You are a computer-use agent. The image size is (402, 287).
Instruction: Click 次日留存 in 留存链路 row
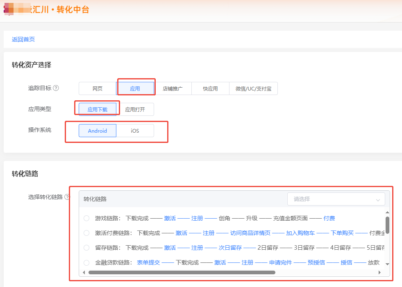[230, 248]
